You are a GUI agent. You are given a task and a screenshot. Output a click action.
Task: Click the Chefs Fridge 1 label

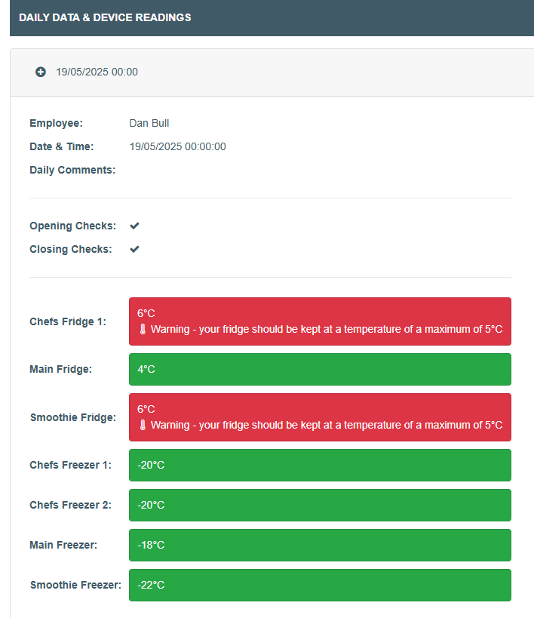[x=68, y=321]
